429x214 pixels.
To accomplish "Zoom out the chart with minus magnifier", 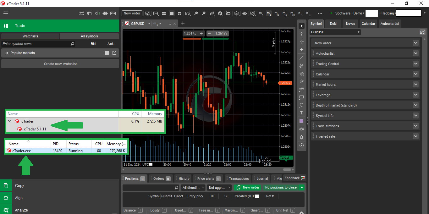I will pyautogui.click(x=196, y=13).
